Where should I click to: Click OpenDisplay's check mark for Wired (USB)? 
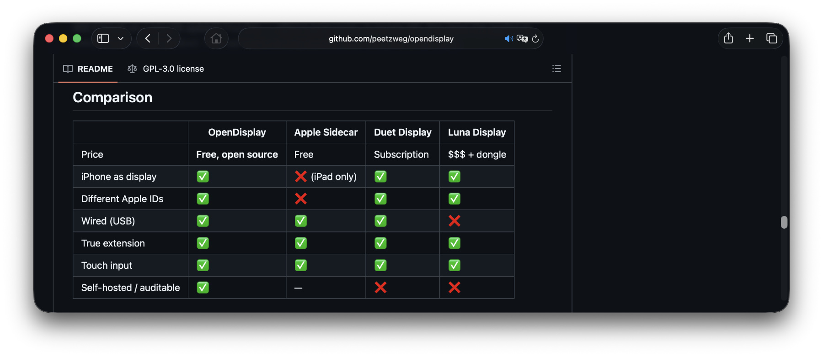point(203,221)
